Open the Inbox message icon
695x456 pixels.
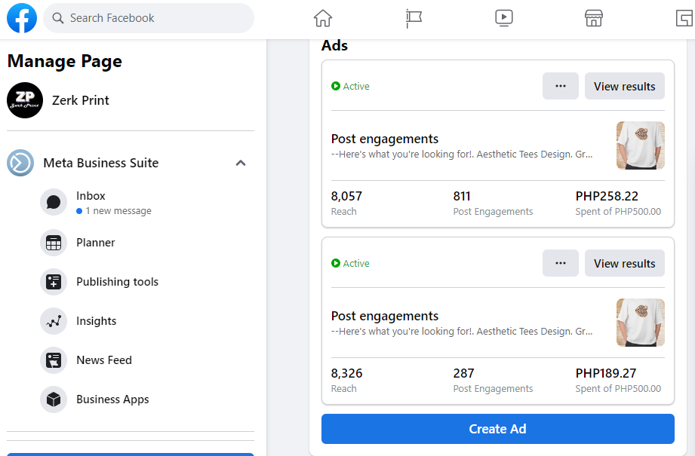pyautogui.click(x=54, y=202)
